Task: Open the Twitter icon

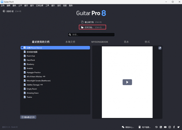Action: coord(179,127)
